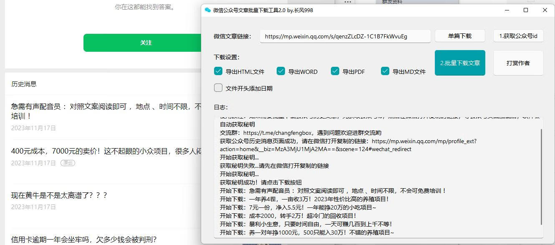Click the 原创 tag on the 400元成本 article
This screenshot has height=245, width=555.
[x=67, y=163]
